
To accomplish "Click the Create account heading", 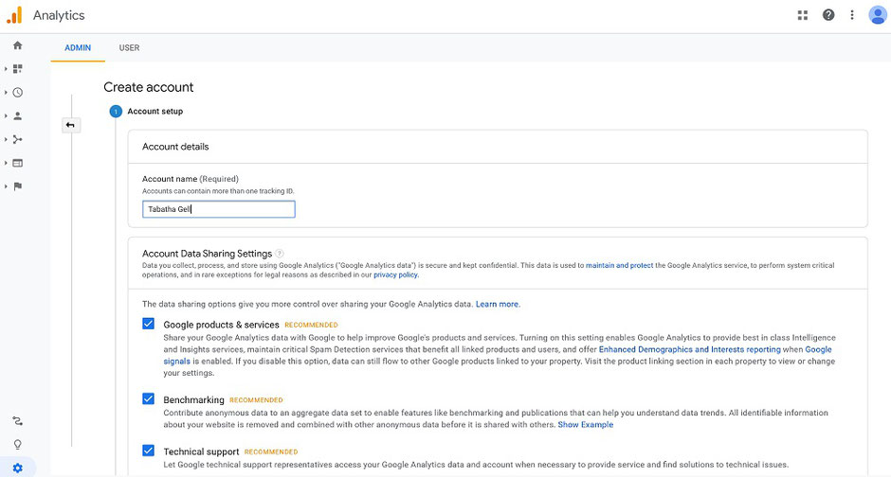I will 148,87.
